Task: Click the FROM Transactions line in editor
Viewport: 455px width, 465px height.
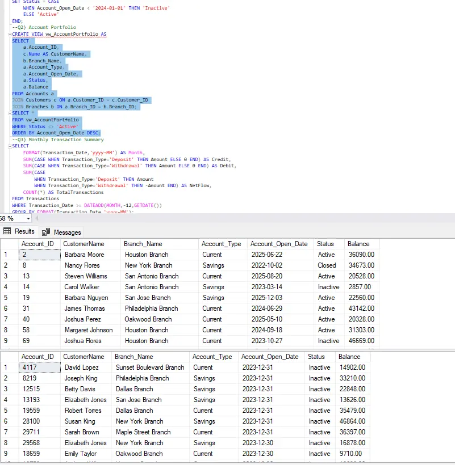Action: 36,198
